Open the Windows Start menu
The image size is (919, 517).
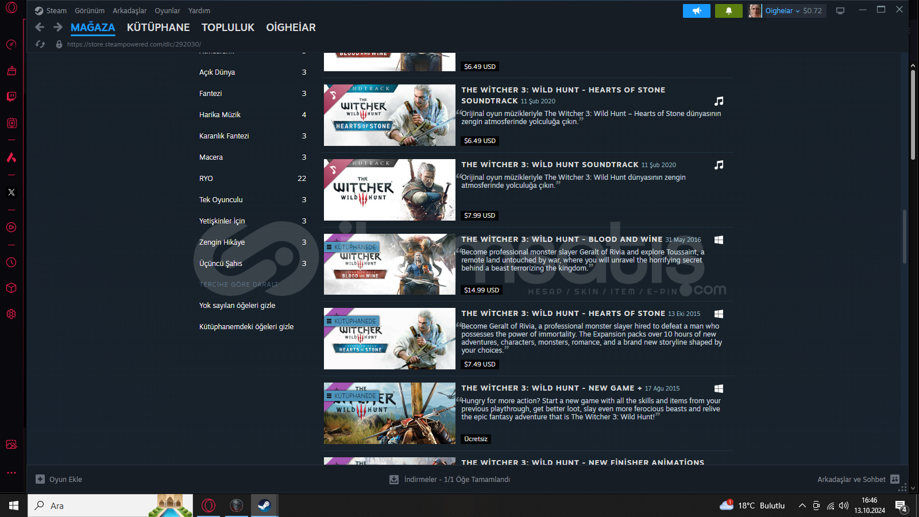click(14, 506)
